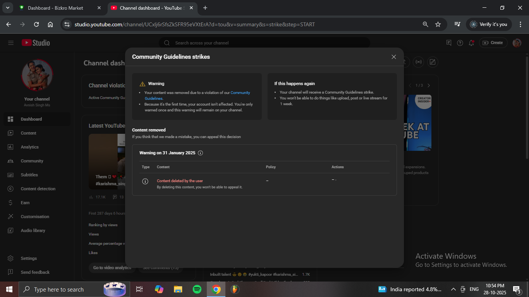This screenshot has width=529, height=297.
Task: Click the search across your channel field
Action: click(267, 43)
